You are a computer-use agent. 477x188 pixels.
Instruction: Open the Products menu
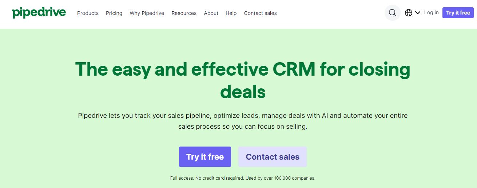click(x=88, y=13)
